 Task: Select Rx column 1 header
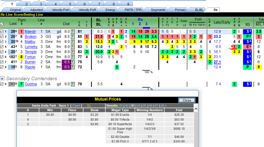[x=133, y=24]
